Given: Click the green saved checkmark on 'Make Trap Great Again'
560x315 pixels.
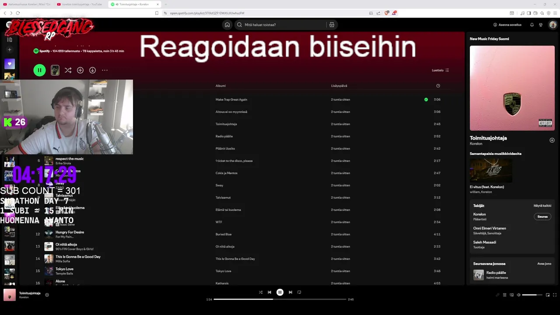Looking at the screenshot, I should 426,99.
